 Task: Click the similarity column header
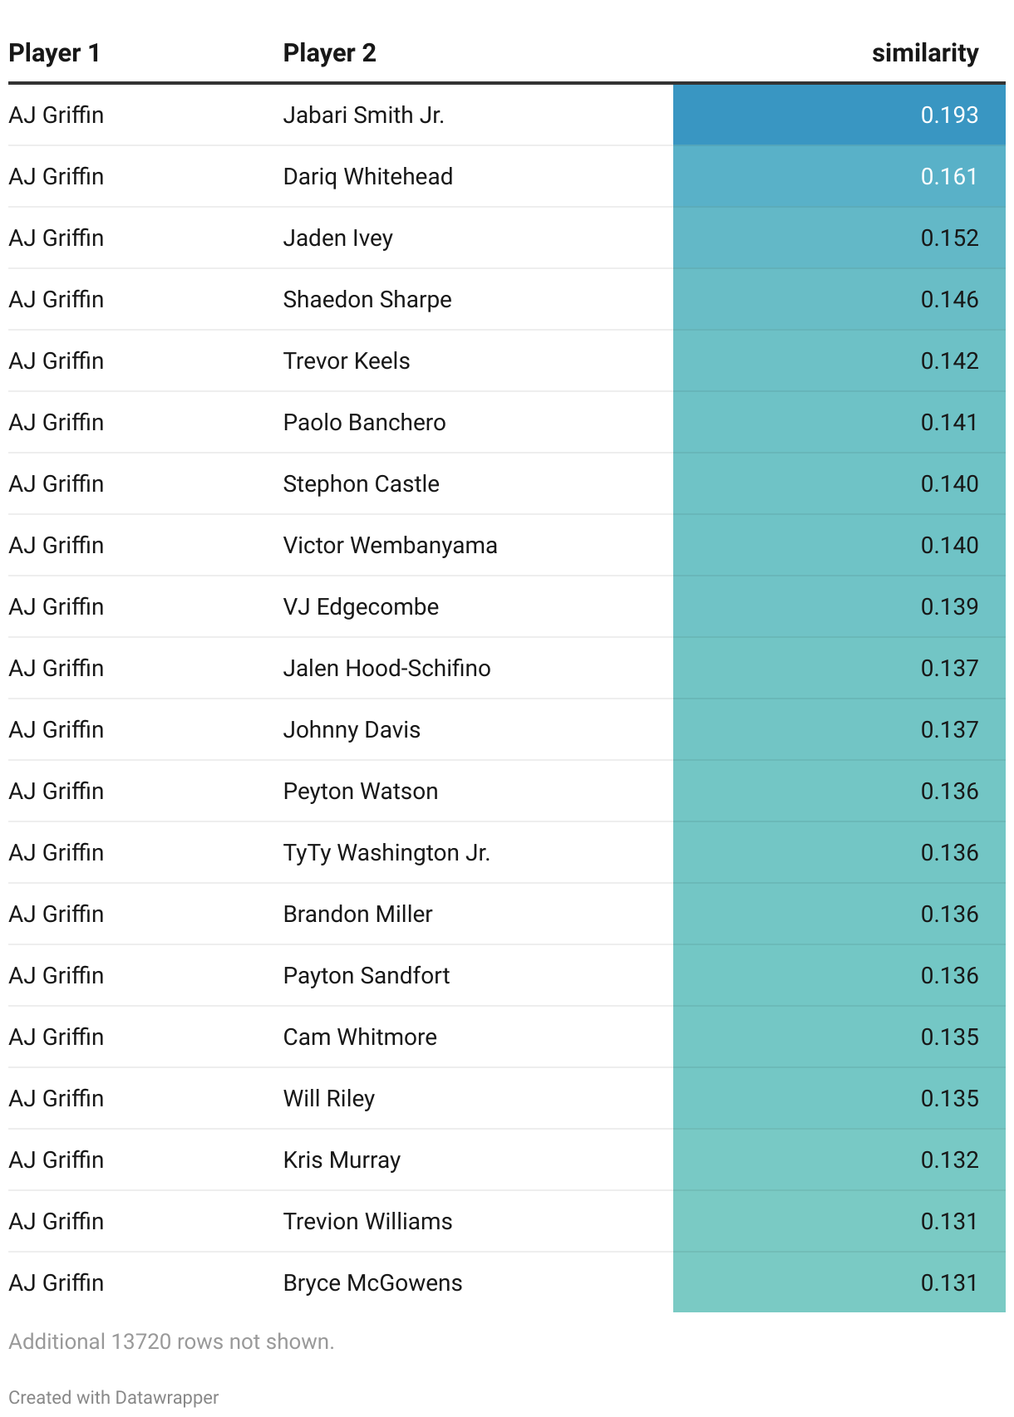point(924,53)
